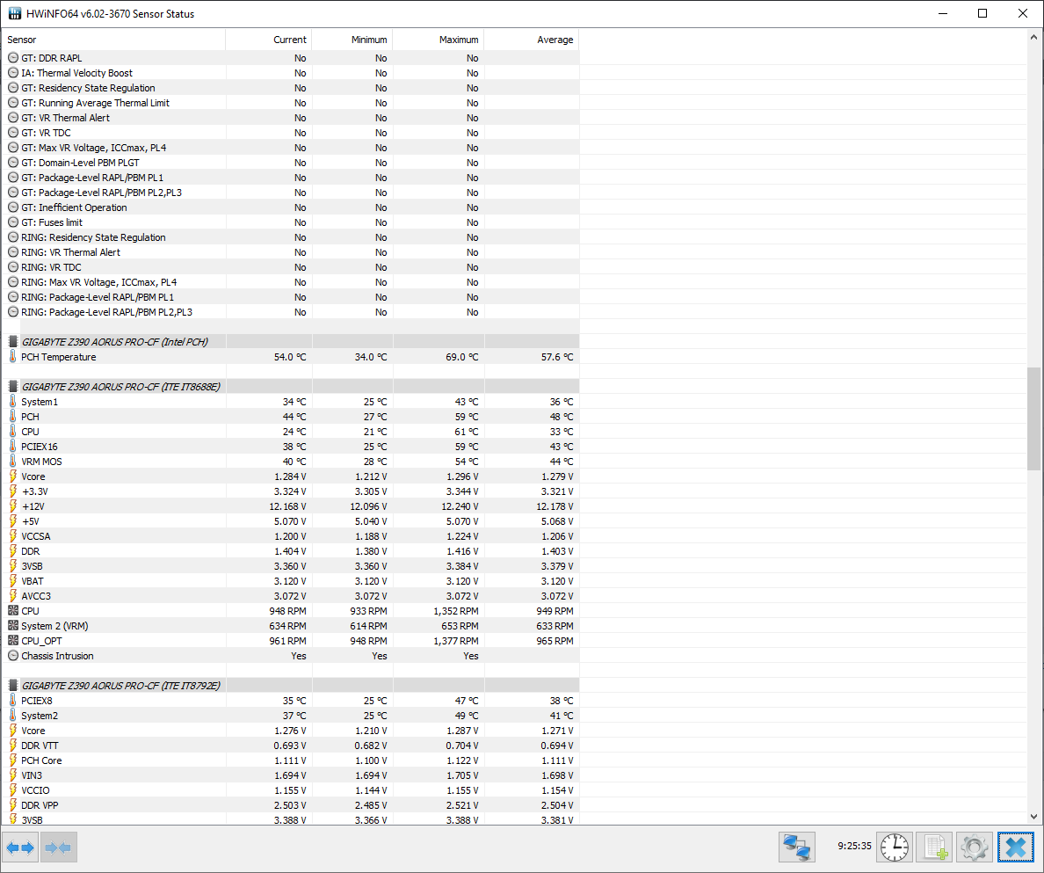Click the Sensor column header

[113, 40]
